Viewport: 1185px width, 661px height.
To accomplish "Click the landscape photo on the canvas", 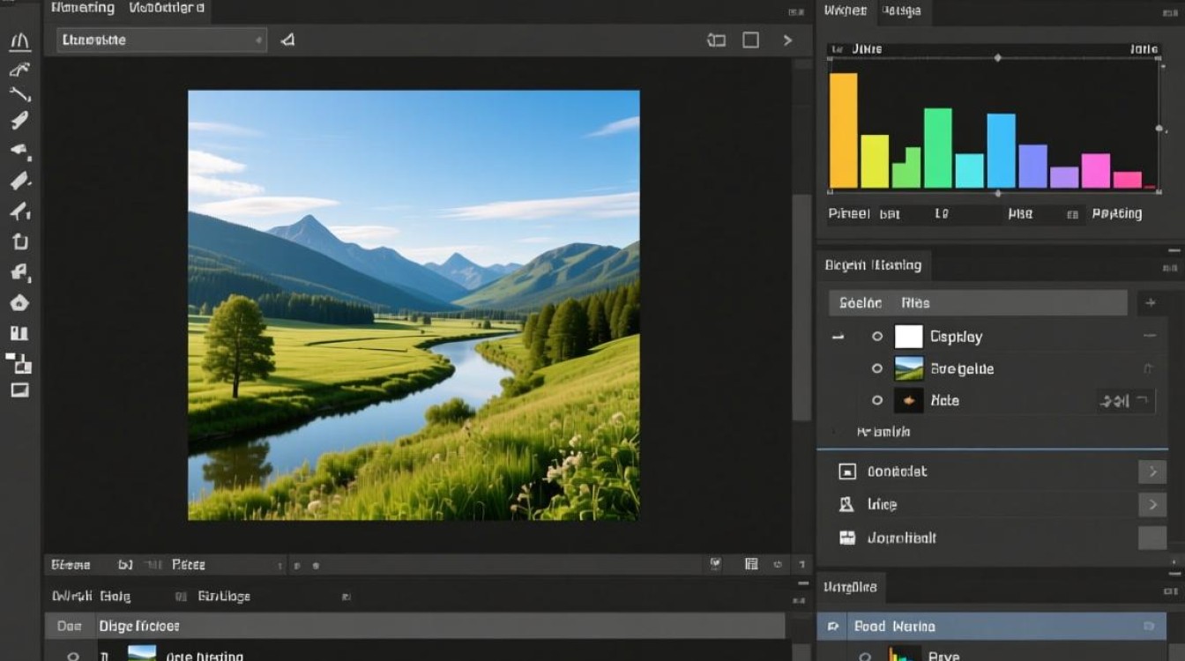I will (414, 305).
